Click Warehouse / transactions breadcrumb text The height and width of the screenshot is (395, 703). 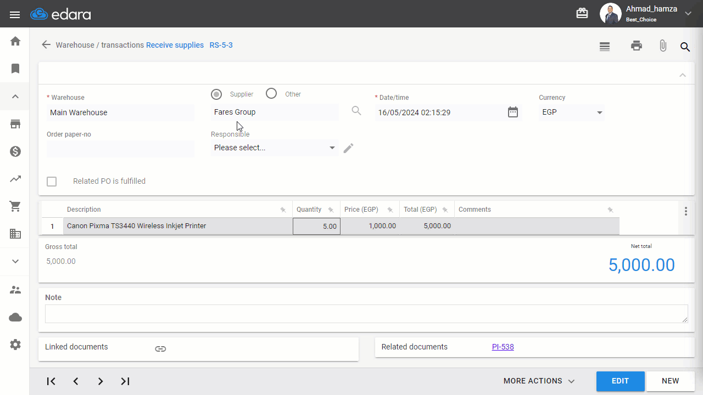[100, 45]
